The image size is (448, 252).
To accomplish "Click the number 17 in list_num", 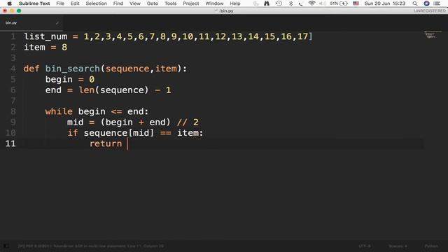I will tap(303, 36).
